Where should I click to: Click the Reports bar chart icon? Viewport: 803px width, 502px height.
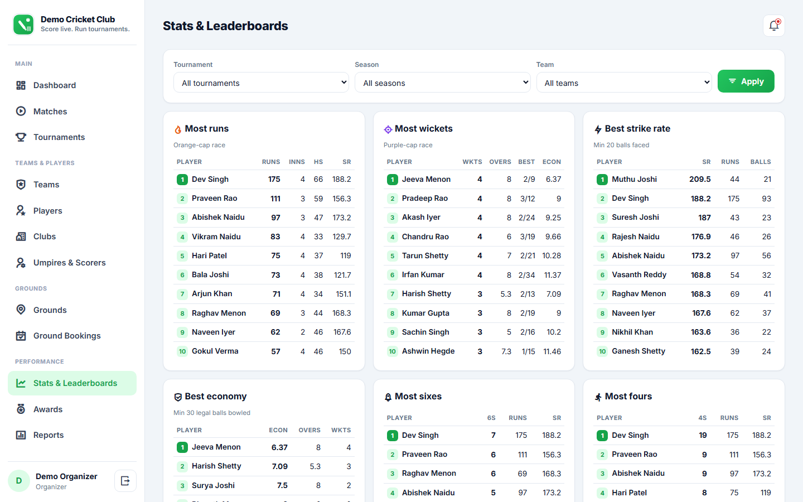tap(21, 435)
